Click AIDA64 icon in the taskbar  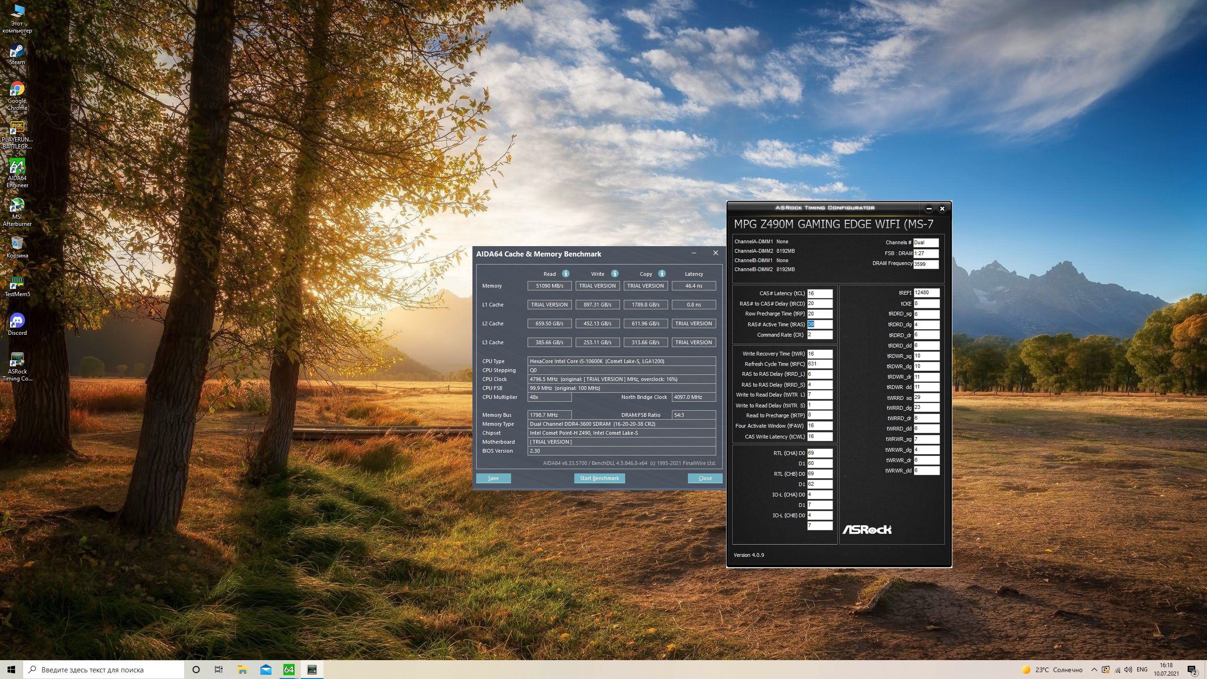point(289,670)
